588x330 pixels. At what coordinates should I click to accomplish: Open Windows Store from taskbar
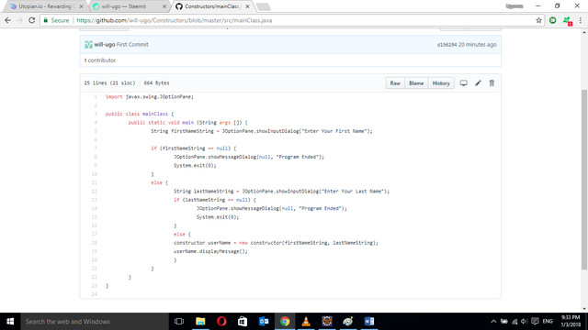[243, 322]
